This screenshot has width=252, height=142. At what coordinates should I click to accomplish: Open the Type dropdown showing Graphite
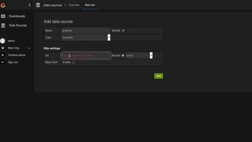[x=86, y=37]
